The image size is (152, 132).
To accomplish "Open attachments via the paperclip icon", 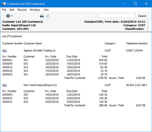I will click(x=48, y=16).
